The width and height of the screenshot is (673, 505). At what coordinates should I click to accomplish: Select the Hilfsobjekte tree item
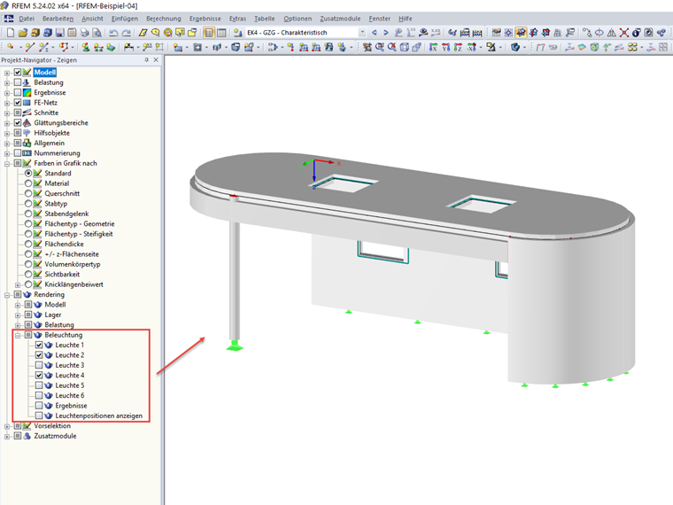pyautogui.click(x=52, y=133)
